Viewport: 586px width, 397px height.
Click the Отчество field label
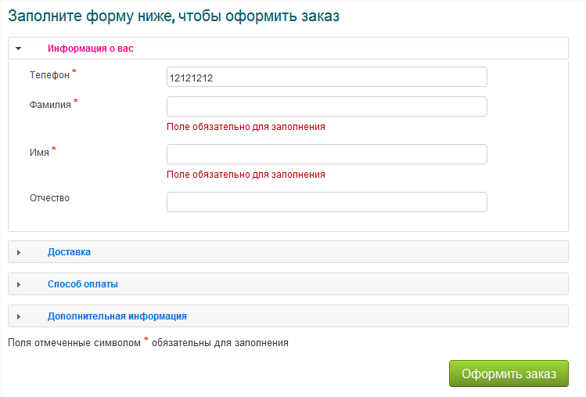[x=49, y=198]
